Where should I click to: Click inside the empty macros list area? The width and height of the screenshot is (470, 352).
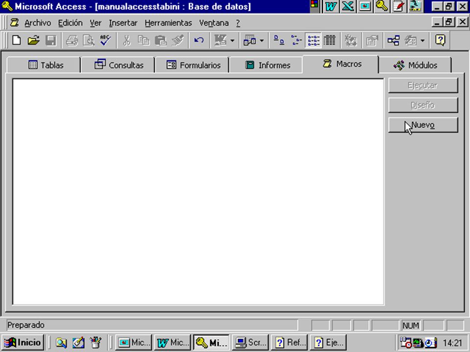click(x=198, y=192)
